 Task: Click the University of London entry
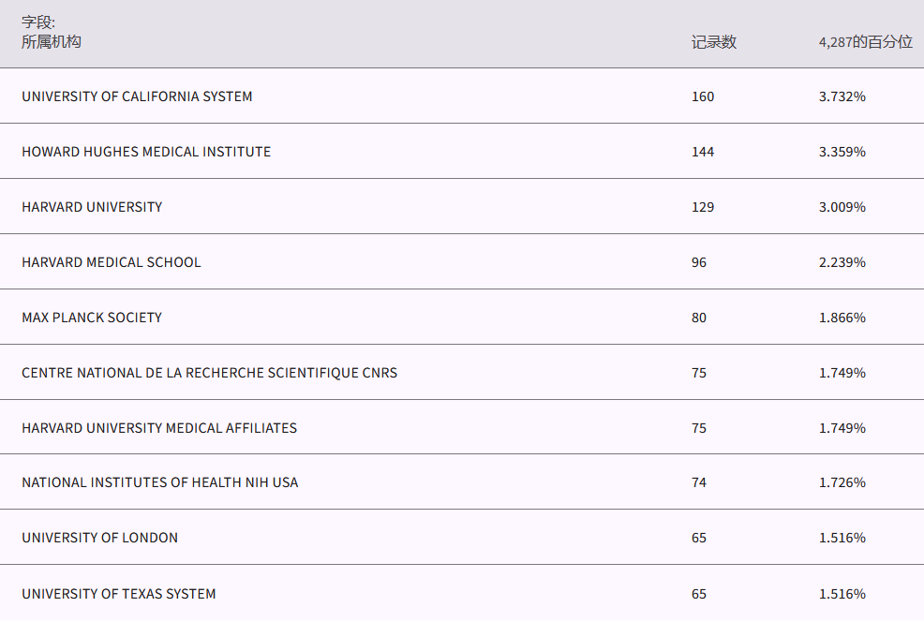pos(100,538)
